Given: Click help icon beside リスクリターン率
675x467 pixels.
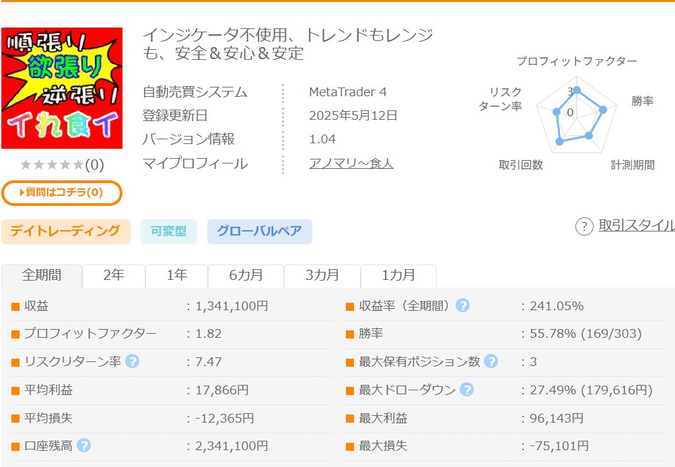Looking at the screenshot, I should pos(132,361).
